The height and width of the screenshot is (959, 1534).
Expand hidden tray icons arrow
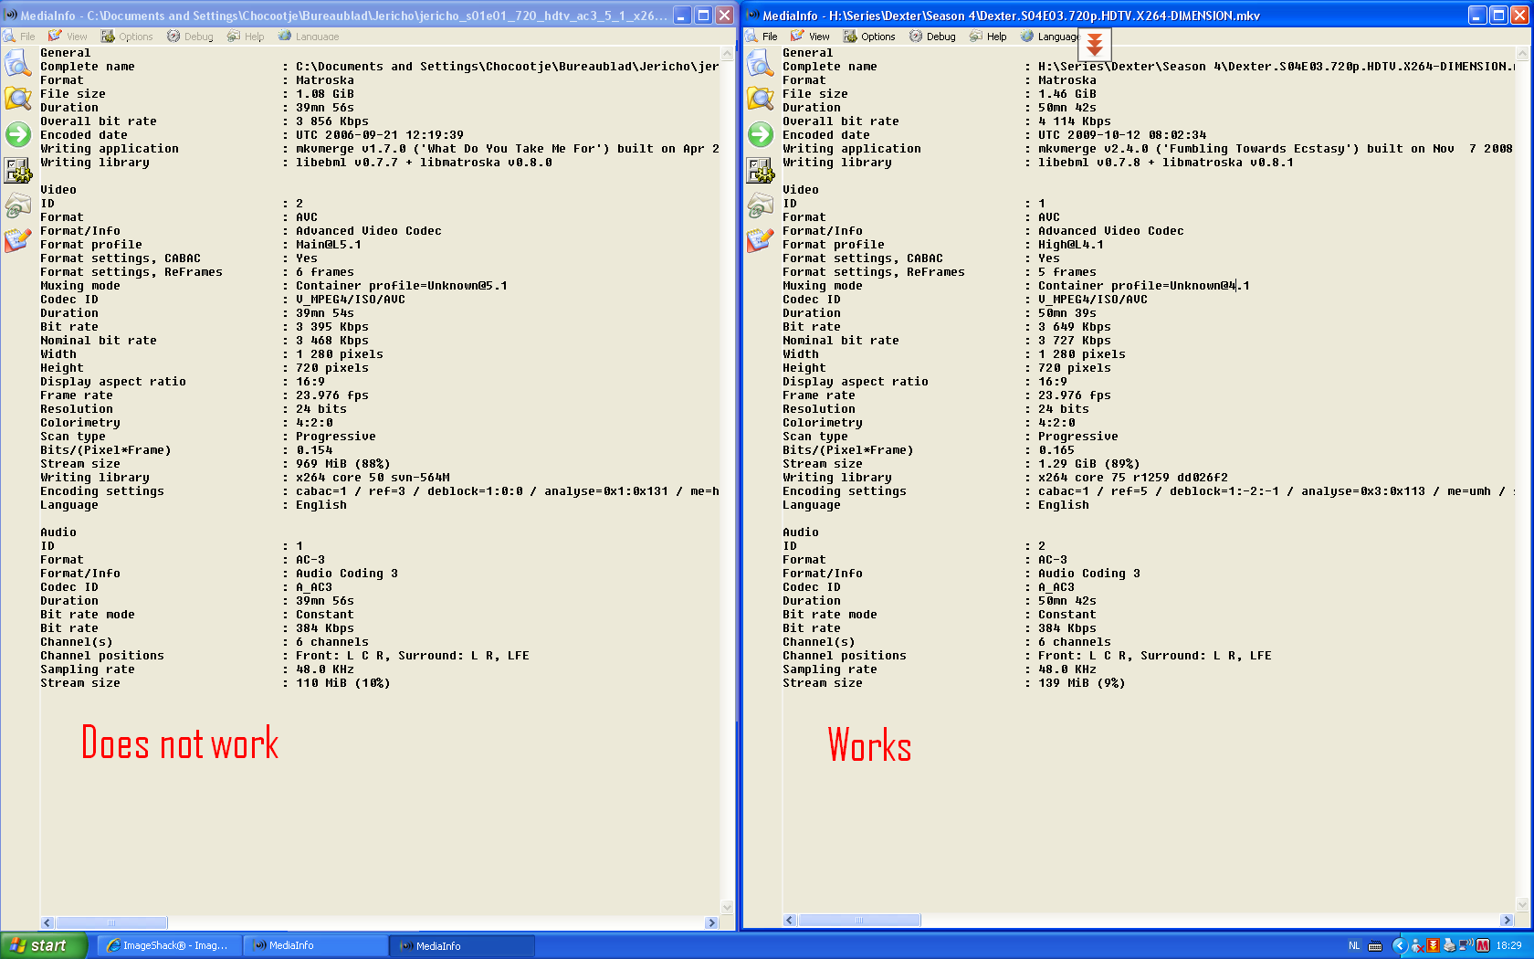coord(1400,945)
